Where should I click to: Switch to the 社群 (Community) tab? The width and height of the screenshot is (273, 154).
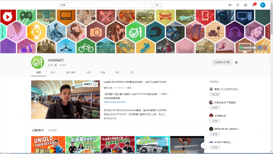[88, 73]
